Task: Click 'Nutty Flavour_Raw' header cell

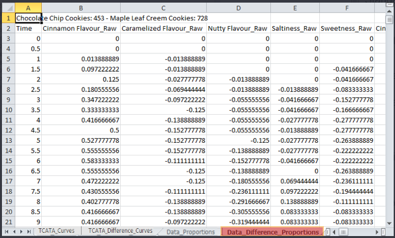Action: tap(238, 29)
